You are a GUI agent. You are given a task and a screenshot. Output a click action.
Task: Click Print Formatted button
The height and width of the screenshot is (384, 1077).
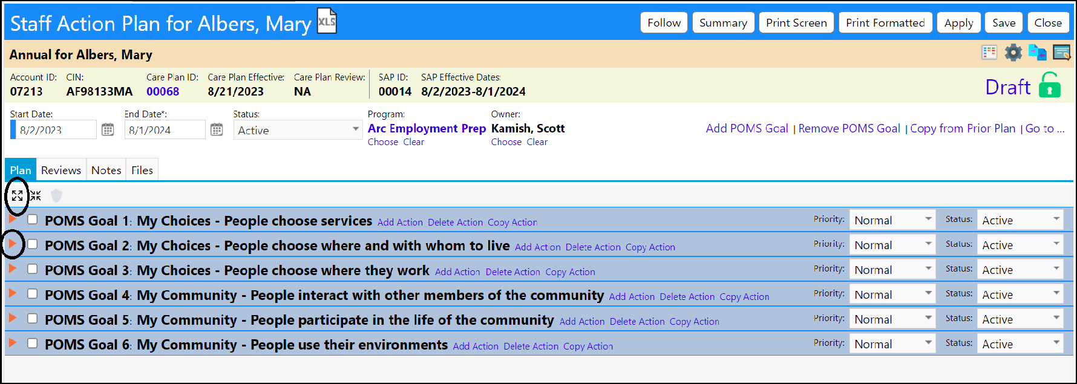pos(885,22)
